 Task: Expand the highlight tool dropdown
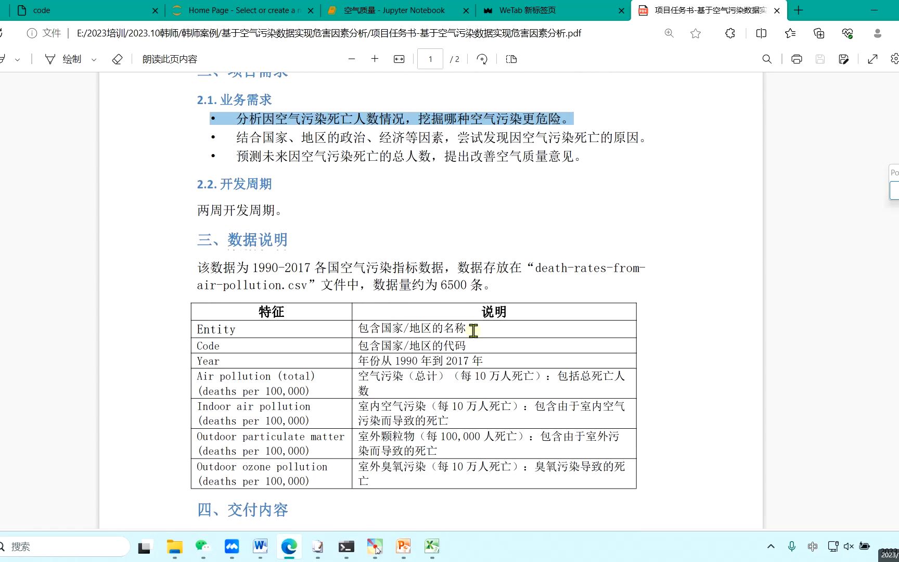click(x=17, y=59)
